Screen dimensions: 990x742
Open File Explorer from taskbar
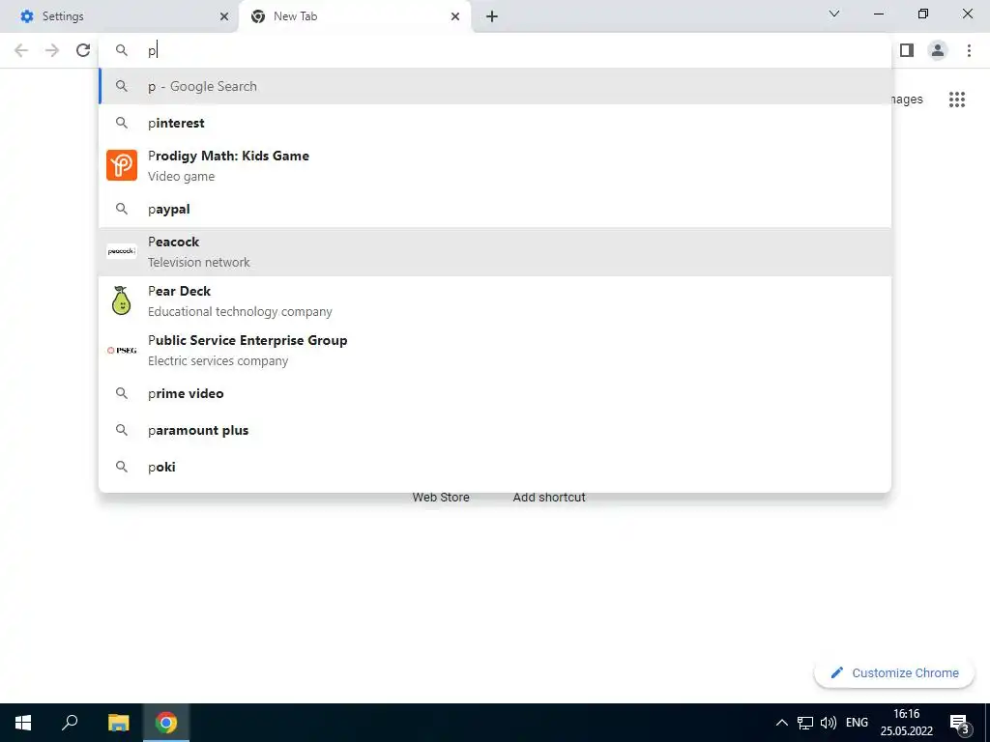(118, 723)
